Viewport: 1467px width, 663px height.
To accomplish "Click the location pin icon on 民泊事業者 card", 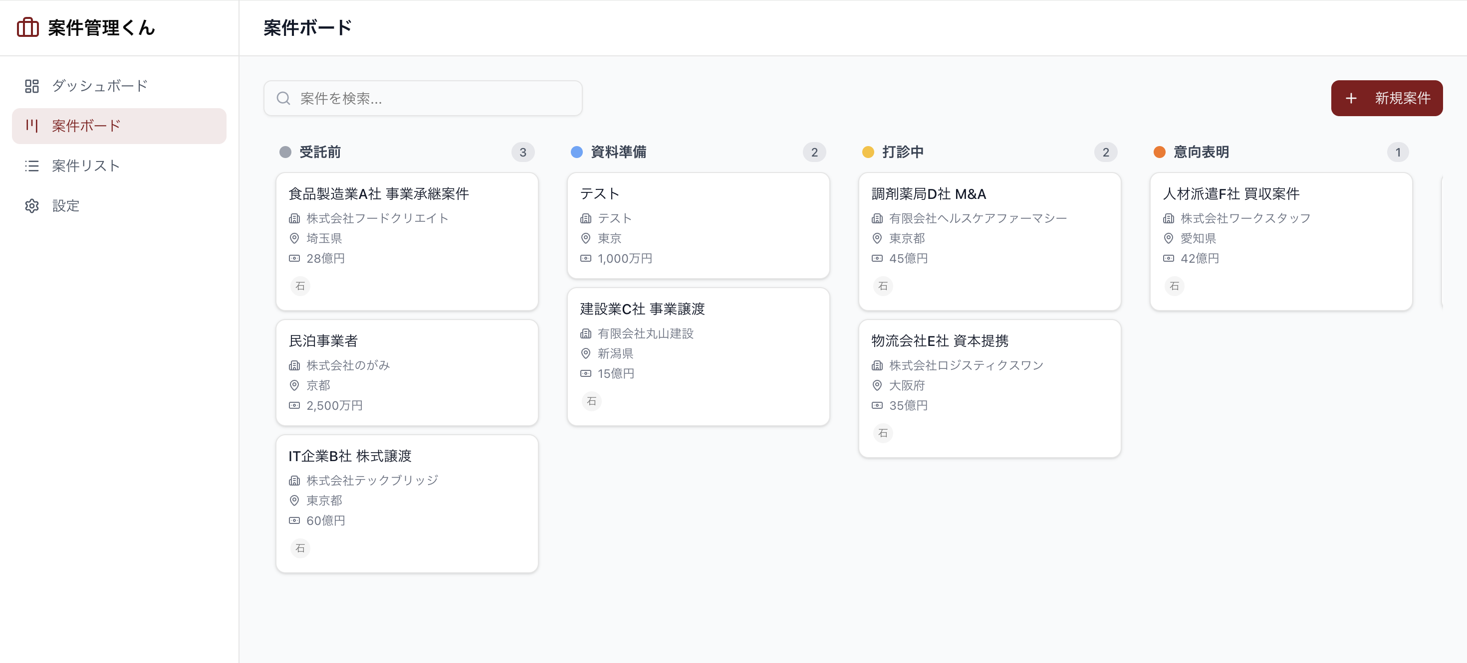I will coord(294,385).
